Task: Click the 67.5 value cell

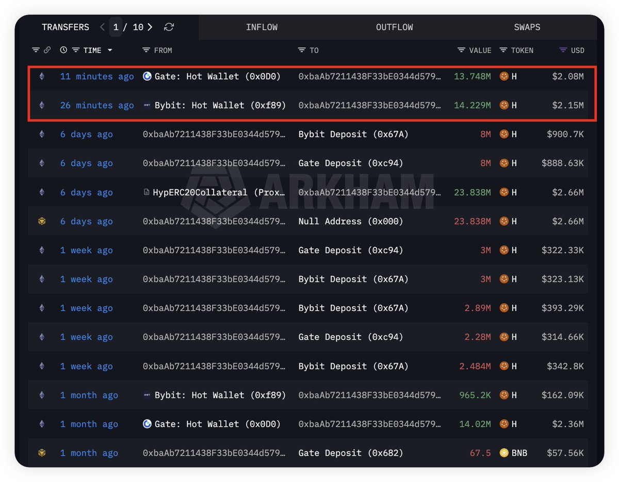Action: pos(480,453)
